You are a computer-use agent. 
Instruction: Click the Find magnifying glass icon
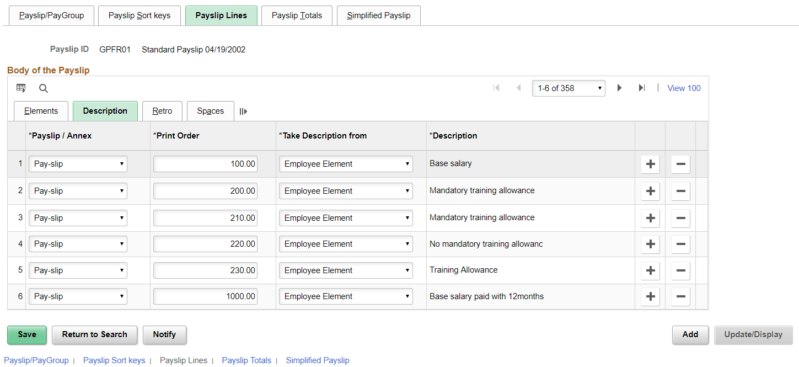43,88
